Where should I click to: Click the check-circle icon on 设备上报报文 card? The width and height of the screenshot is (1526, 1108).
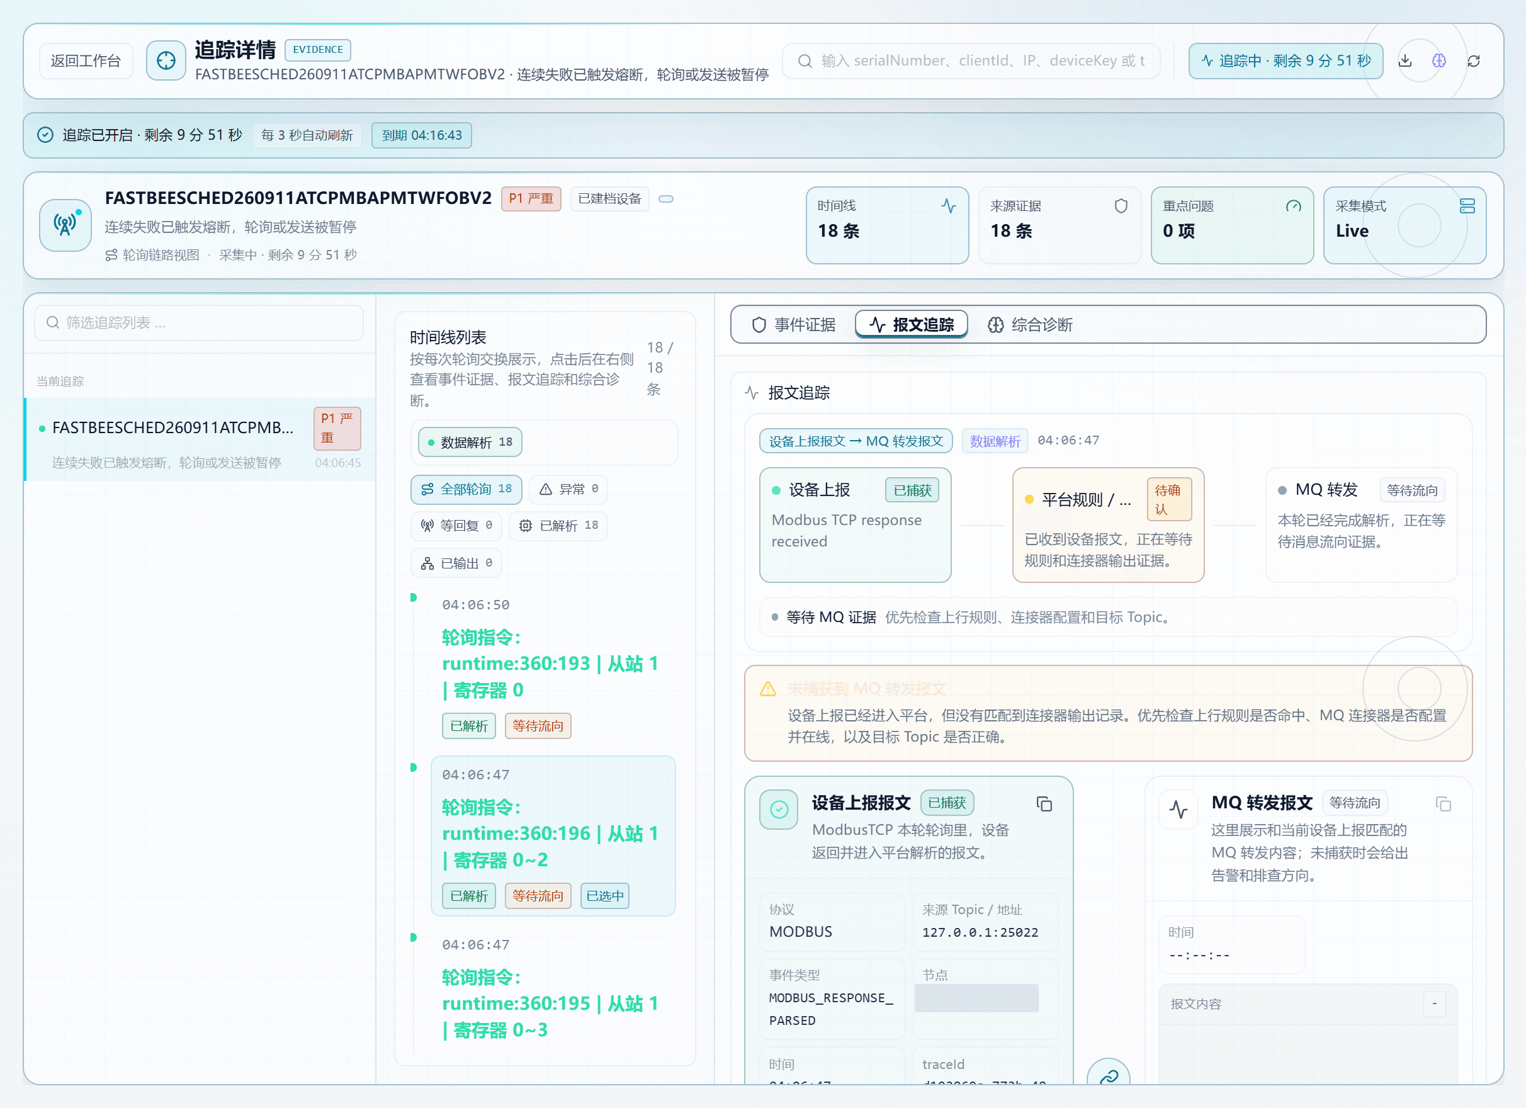coord(779,810)
